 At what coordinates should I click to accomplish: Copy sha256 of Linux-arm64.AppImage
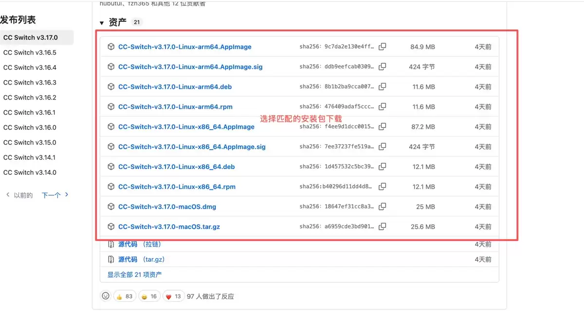tap(383, 47)
